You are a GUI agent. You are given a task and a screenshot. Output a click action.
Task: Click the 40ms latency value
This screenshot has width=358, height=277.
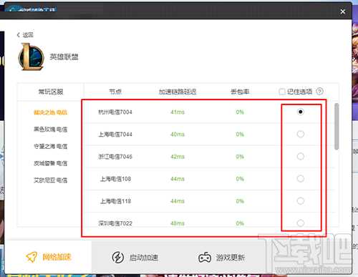pyautogui.click(x=178, y=135)
